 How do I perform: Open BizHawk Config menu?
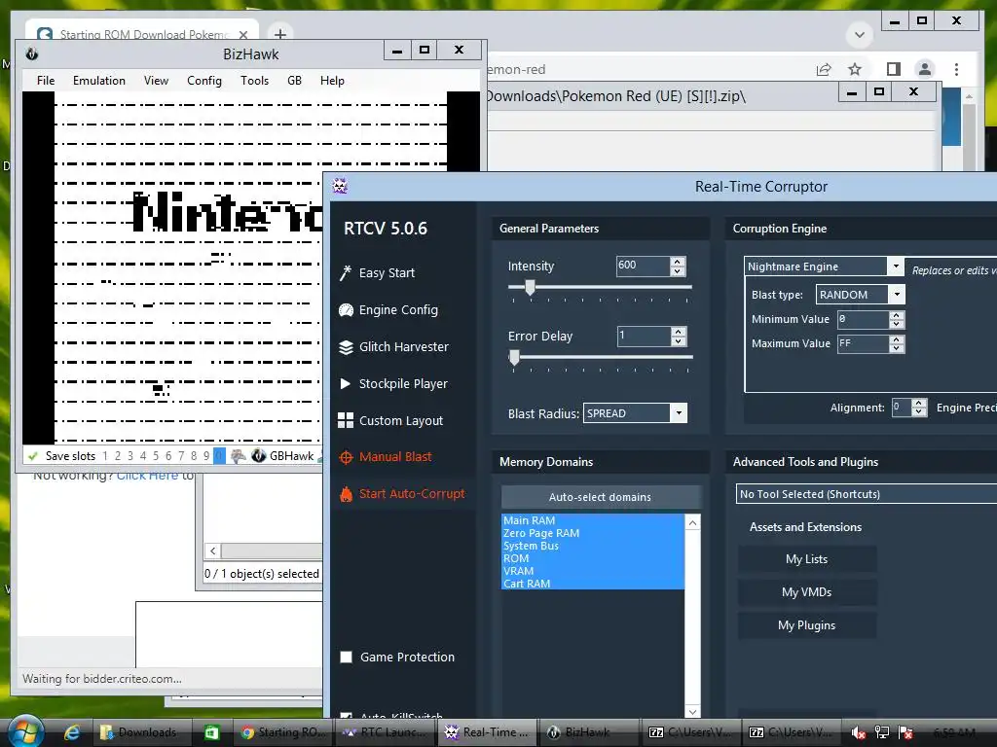(x=204, y=81)
